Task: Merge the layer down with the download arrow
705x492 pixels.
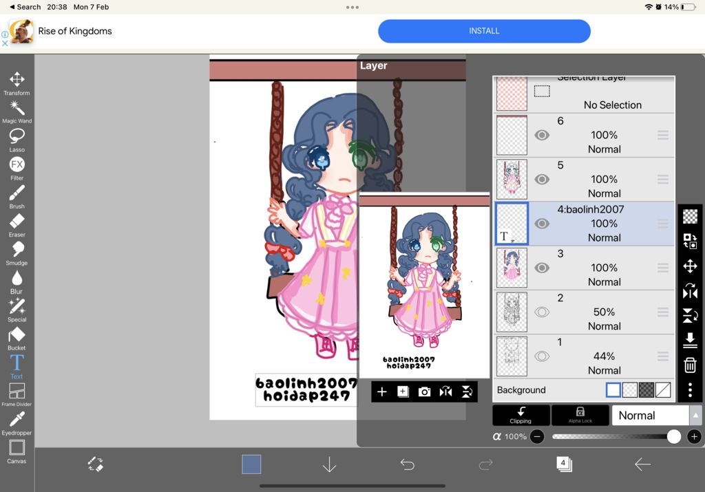Action: point(690,340)
